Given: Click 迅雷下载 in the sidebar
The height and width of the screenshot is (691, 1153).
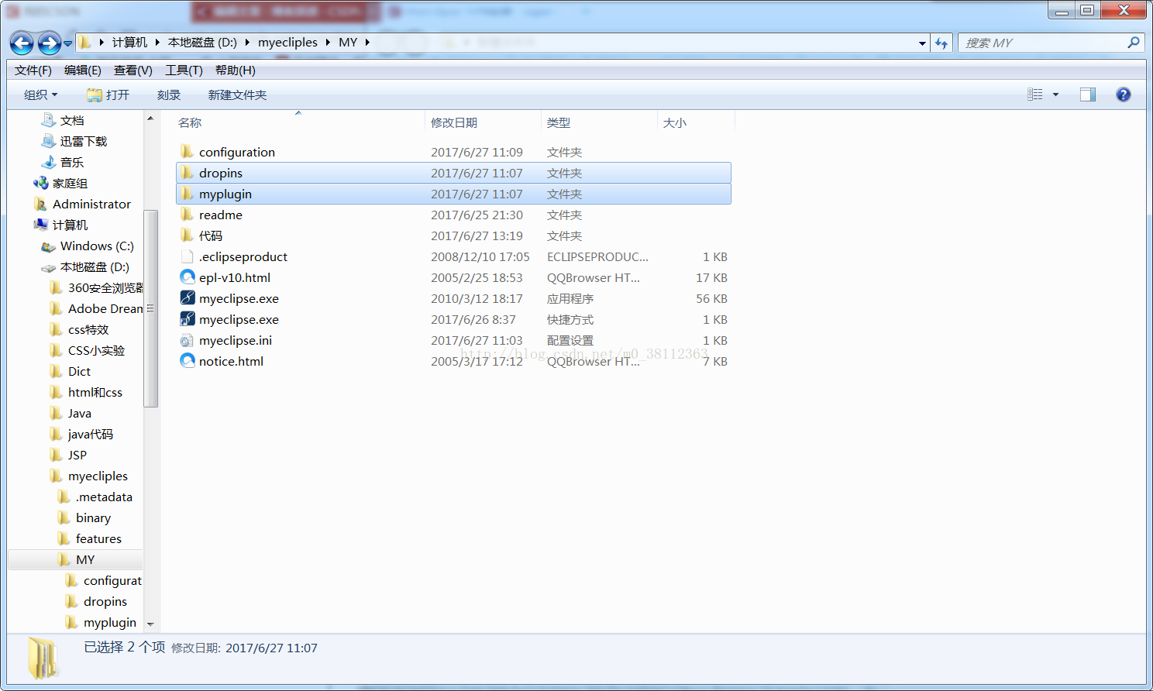Looking at the screenshot, I should click(84, 142).
